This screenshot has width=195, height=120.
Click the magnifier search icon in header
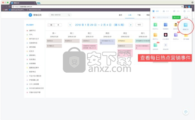coord(69,15)
